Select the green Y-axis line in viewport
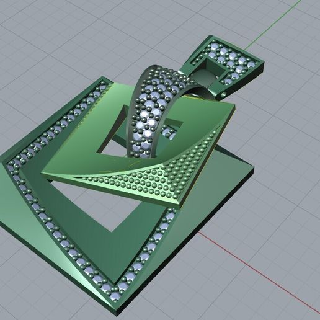Screen dimensions: 320x320 coord(272,25)
